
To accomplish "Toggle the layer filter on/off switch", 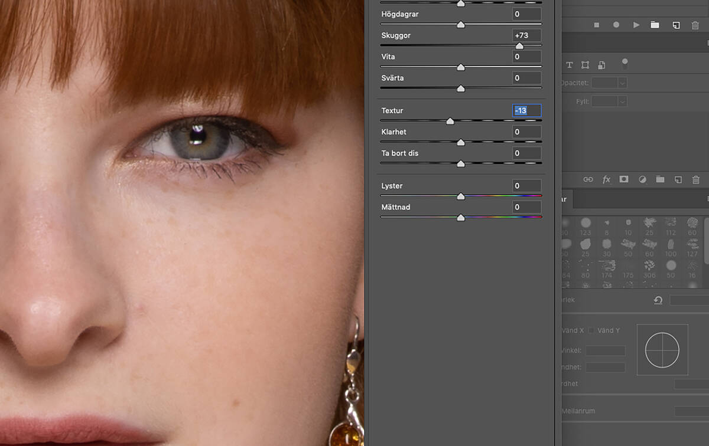I will [x=625, y=63].
